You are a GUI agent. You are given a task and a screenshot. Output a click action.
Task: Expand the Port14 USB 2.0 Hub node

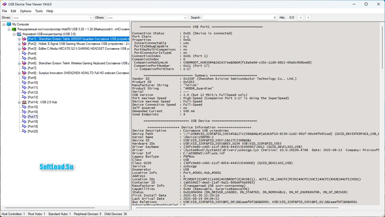[x=19, y=102]
